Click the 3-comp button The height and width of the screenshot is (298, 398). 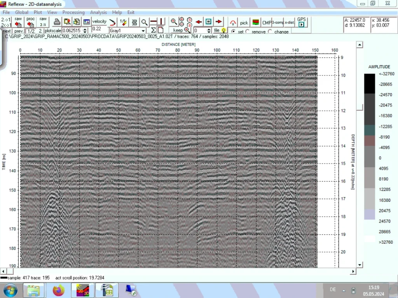pyautogui.click(x=278, y=23)
